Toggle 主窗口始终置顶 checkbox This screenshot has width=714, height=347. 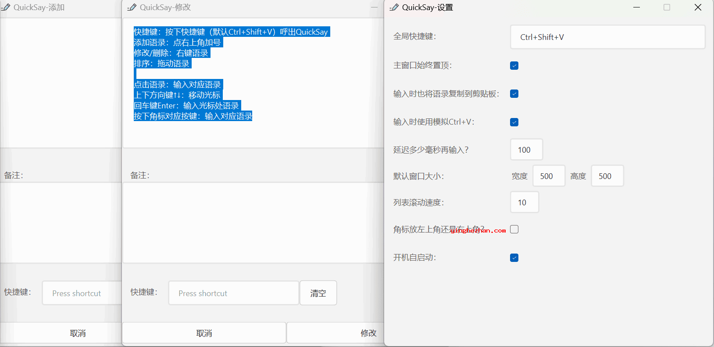coord(514,65)
